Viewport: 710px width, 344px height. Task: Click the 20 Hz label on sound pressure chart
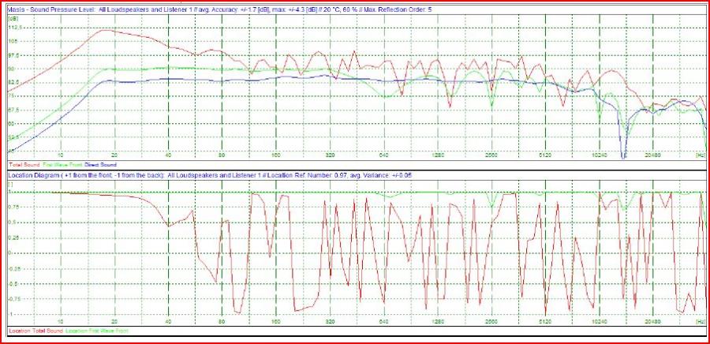tap(114, 155)
